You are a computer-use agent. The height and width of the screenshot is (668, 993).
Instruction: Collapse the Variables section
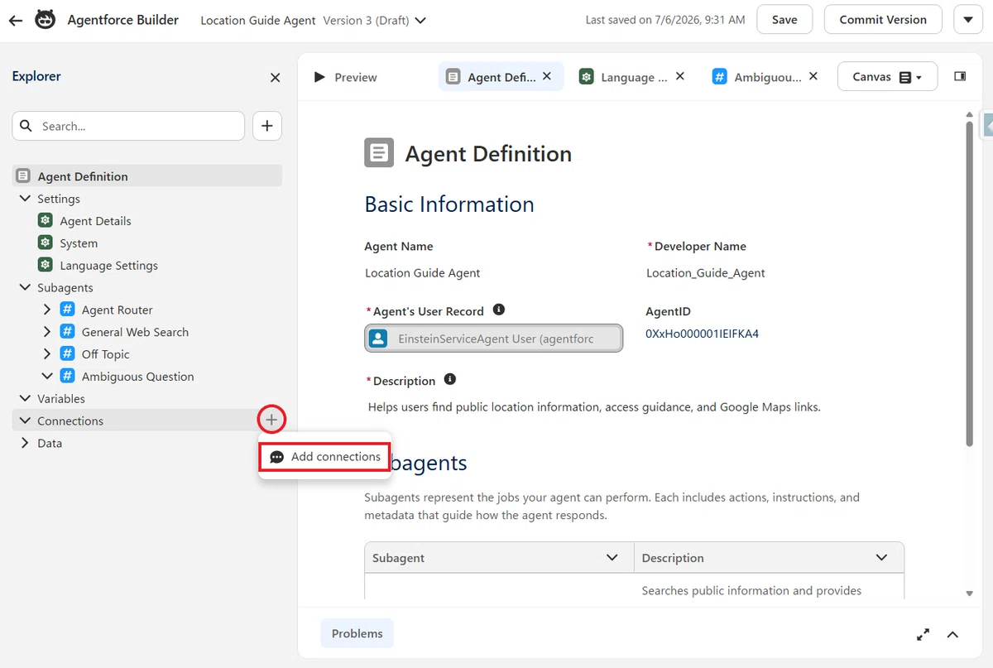click(x=25, y=398)
